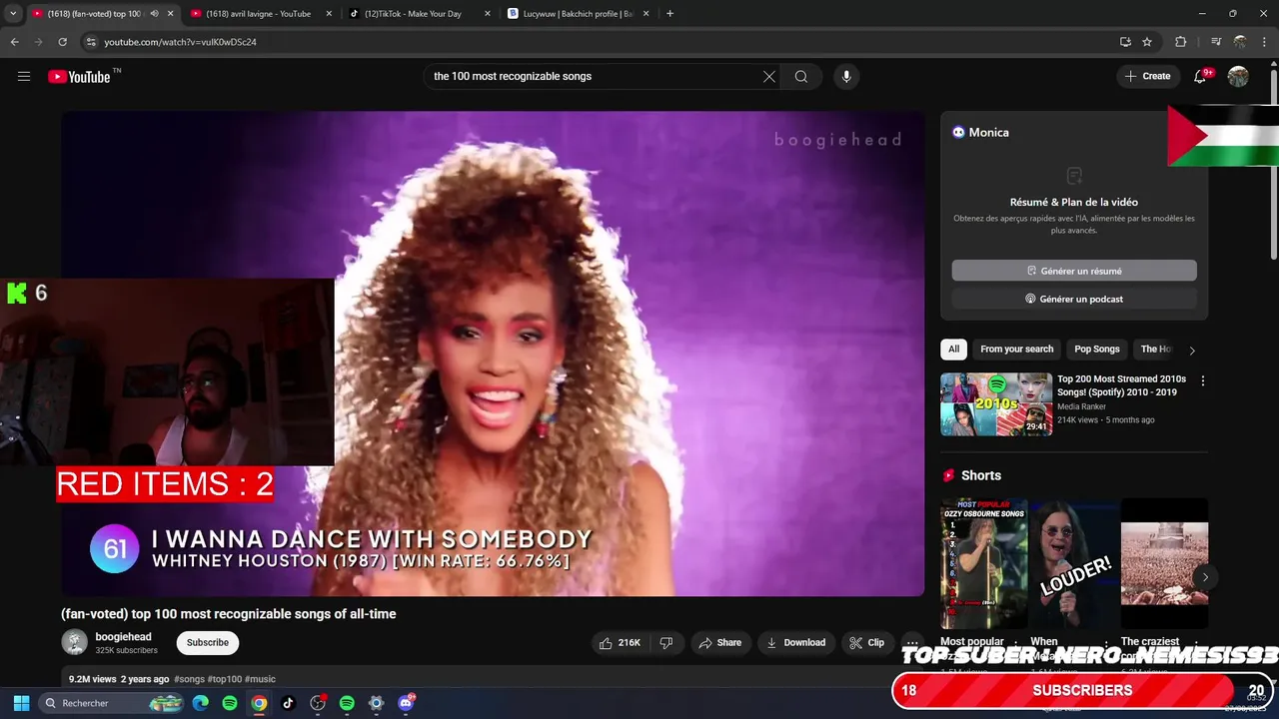Like the video with thumbs-up 216K
The width and height of the screenshot is (1279, 719).
click(x=620, y=643)
